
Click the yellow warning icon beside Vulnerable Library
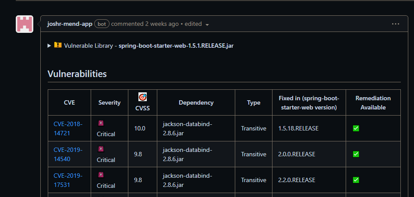point(58,45)
